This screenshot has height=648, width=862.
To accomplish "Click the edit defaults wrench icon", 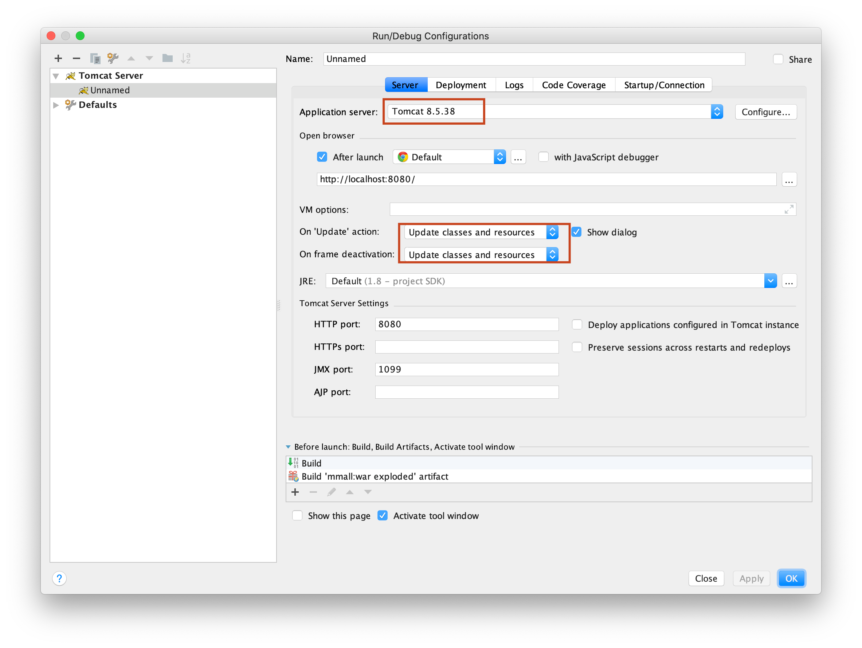I will pos(113,58).
